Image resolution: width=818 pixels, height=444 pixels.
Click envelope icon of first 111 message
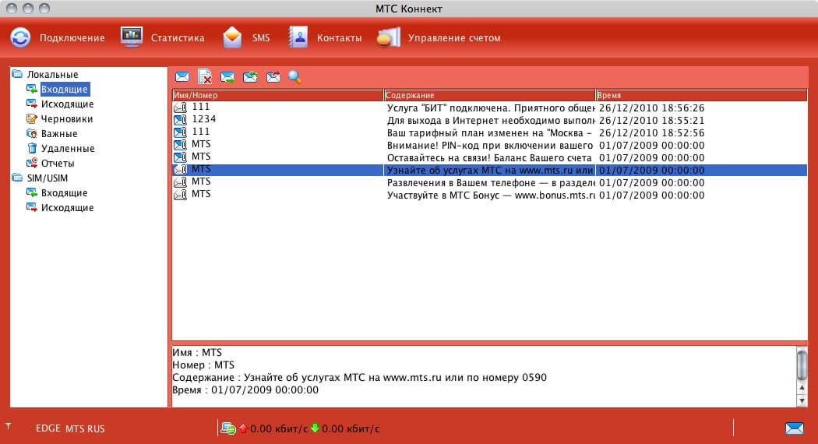(x=181, y=107)
